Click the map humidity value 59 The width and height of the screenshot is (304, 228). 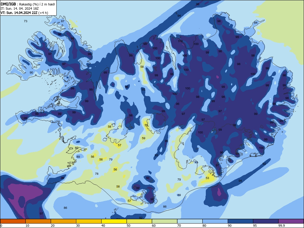[143, 138]
